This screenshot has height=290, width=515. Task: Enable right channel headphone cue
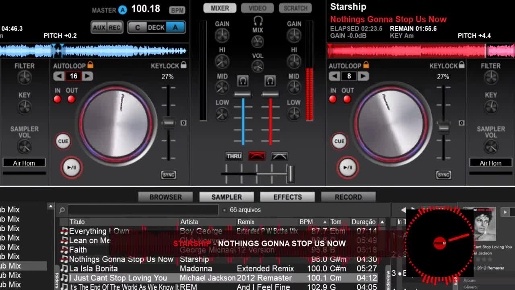(x=270, y=81)
